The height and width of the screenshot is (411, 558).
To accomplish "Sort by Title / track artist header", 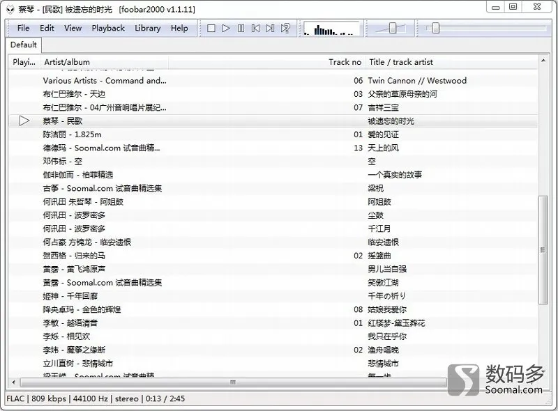I will [451, 62].
